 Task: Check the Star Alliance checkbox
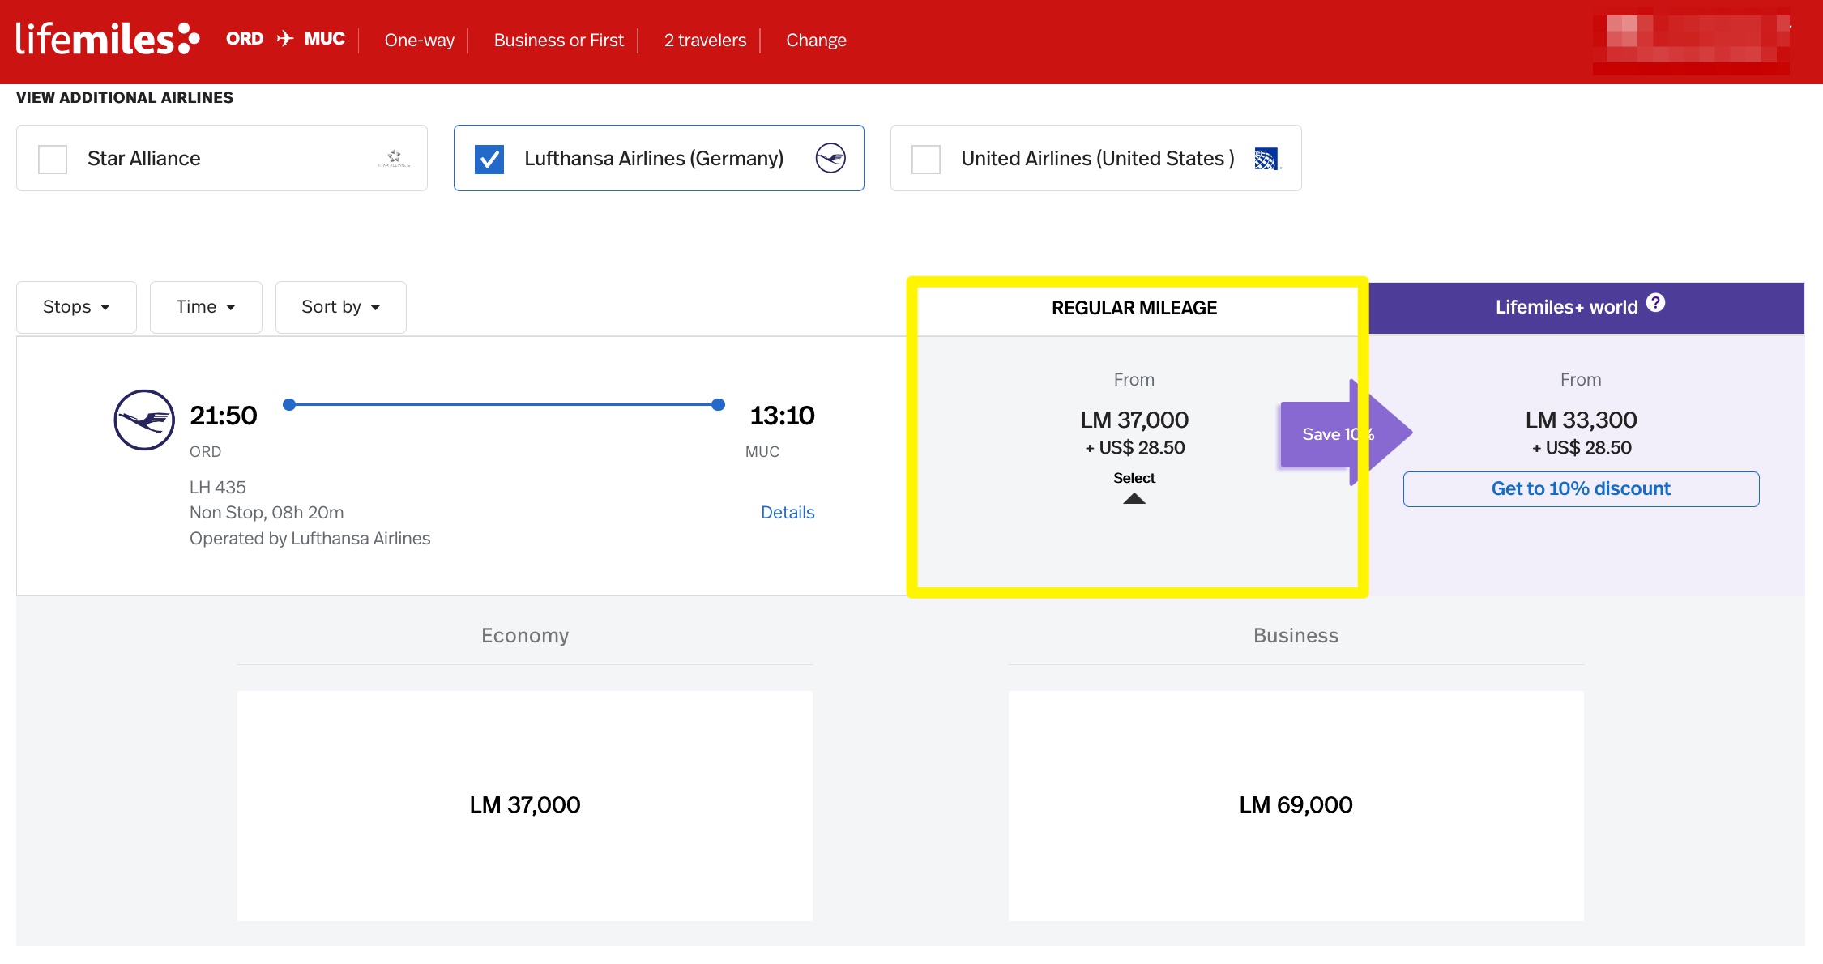pyautogui.click(x=53, y=159)
